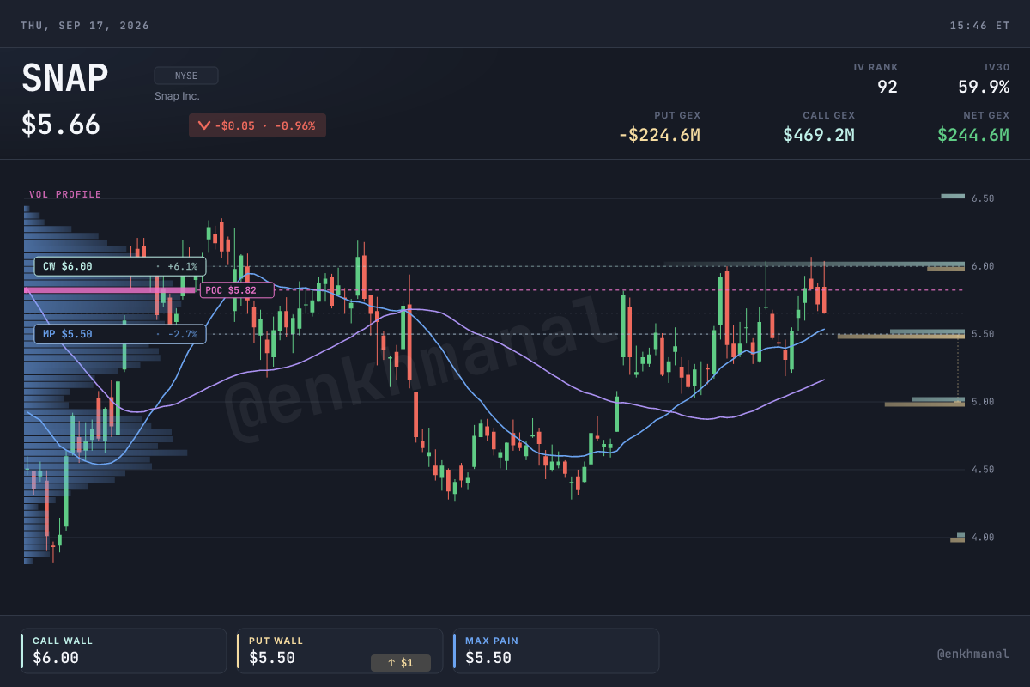
Task: Click the VOL PROFILE label
Action: click(65, 194)
